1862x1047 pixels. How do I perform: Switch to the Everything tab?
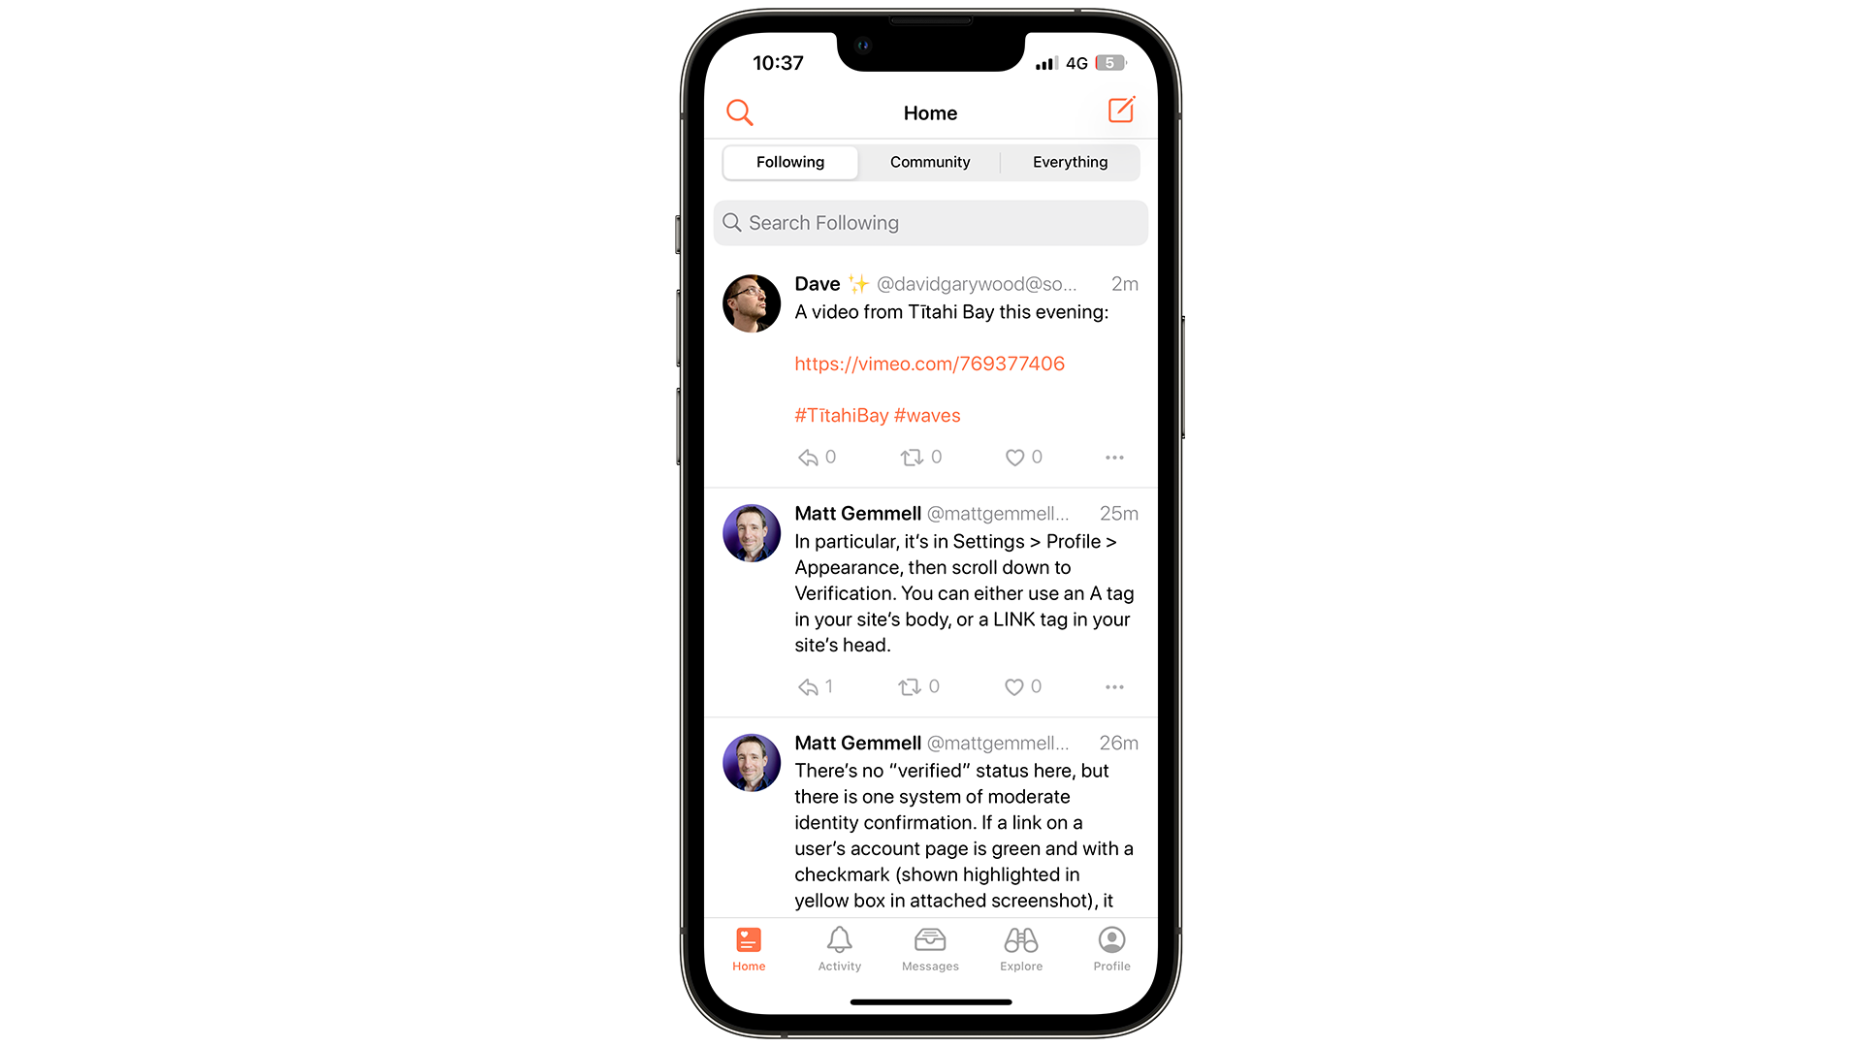coord(1069,162)
